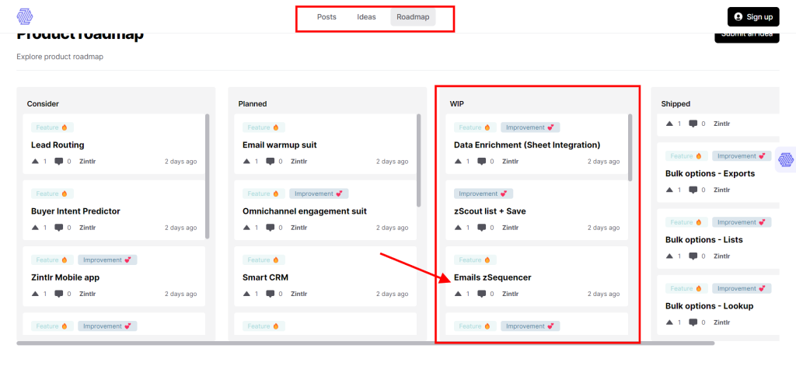
Task: Select the Roadmap tab
Action: pyautogui.click(x=413, y=17)
